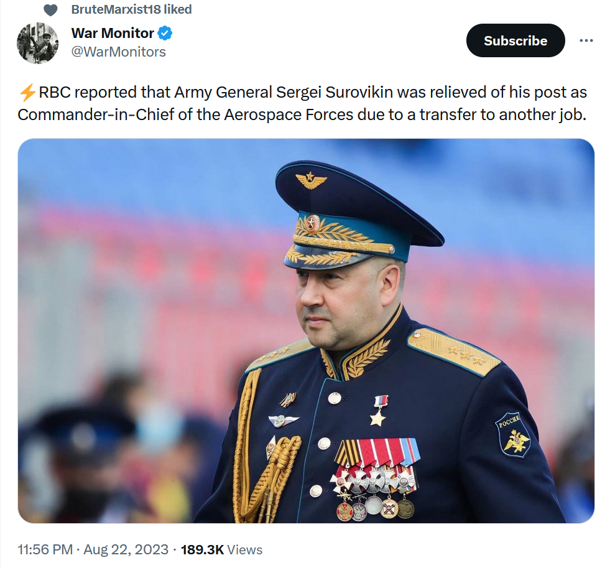Click the Views label under tweet
This screenshot has width=610, height=568.
(245, 549)
